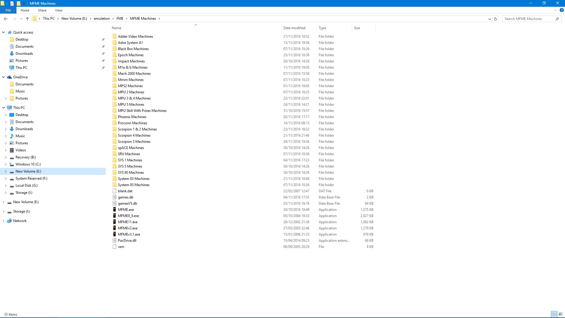Screen dimensions: 565x318
Task: Click the MFME9_9.exe application icon
Action: click(x=114, y=216)
